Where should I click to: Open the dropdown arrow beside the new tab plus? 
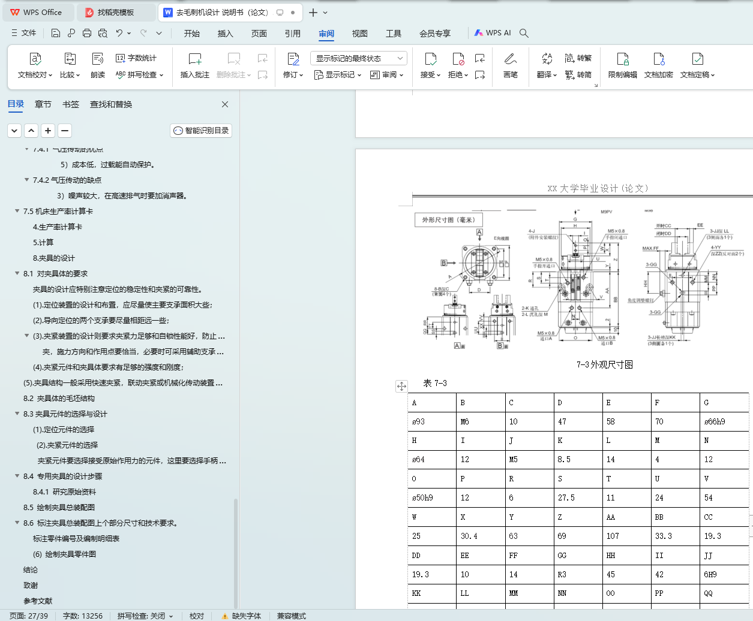[325, 13]
